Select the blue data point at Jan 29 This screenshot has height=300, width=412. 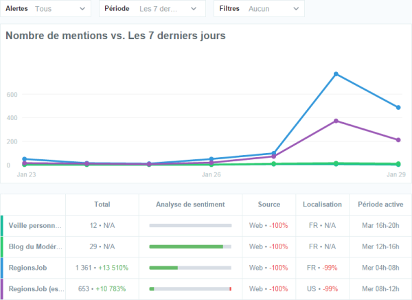398,108
